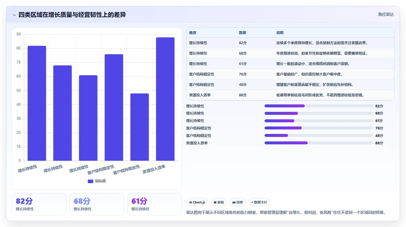406x227 pixels.
Task: Click the lightning icon beside the page title
Action: 14,15
